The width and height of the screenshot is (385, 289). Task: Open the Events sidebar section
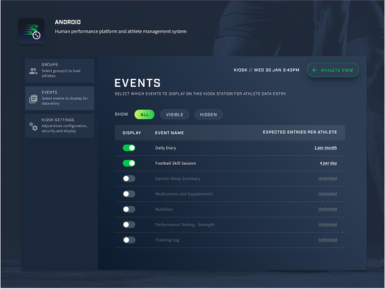60,98
